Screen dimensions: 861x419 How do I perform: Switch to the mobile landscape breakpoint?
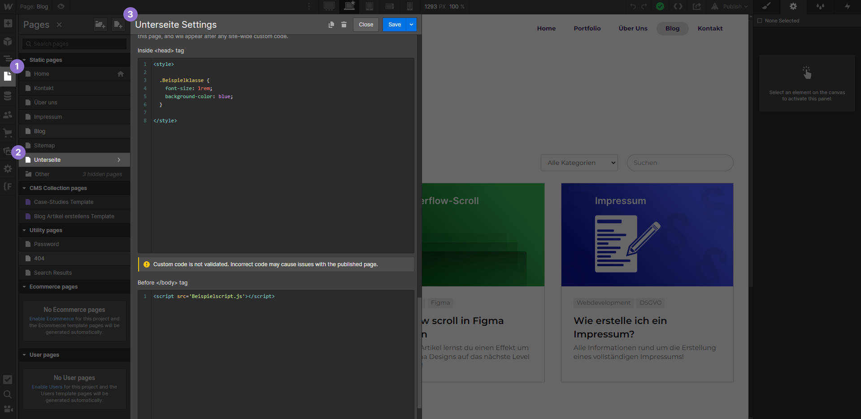390,6
